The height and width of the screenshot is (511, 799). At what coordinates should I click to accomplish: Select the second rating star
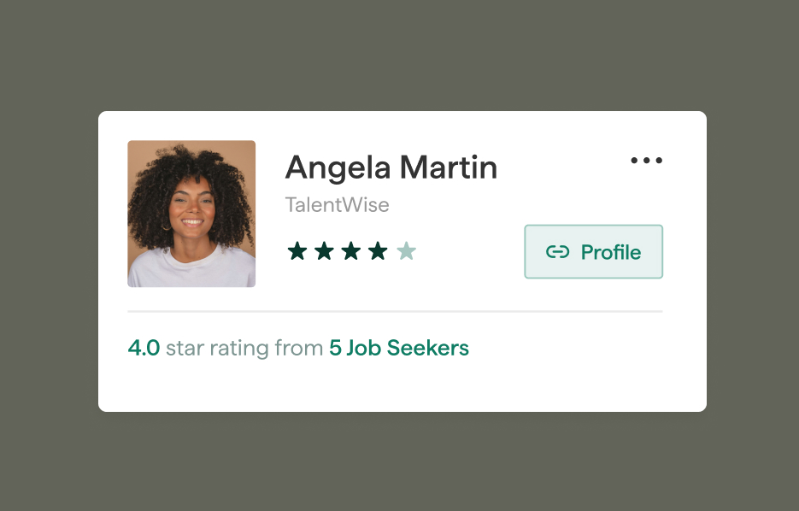click(x=324, y=251)
